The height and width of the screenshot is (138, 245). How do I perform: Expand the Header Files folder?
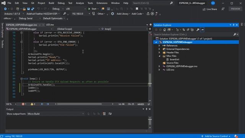[159, 53]
